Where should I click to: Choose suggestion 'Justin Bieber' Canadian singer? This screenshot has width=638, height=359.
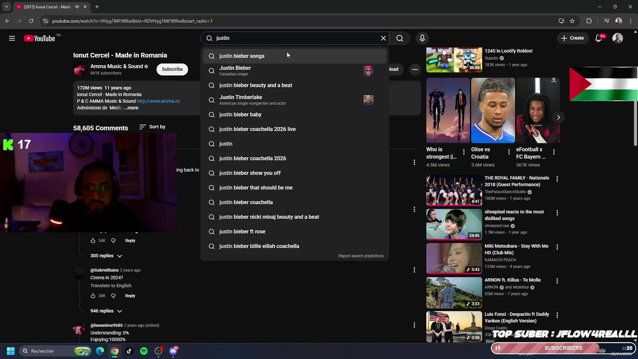tap(295, 70)
